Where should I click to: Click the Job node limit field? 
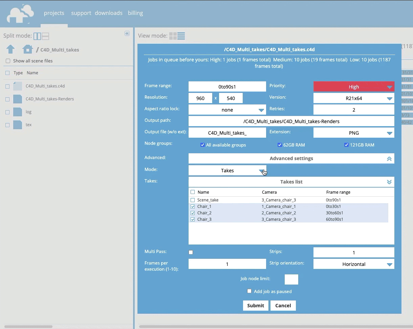click(291, 279)
